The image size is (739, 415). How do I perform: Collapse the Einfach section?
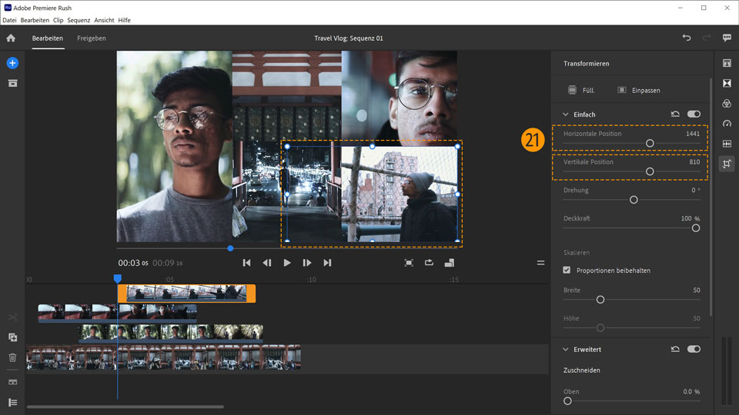[x=565, y=115]
